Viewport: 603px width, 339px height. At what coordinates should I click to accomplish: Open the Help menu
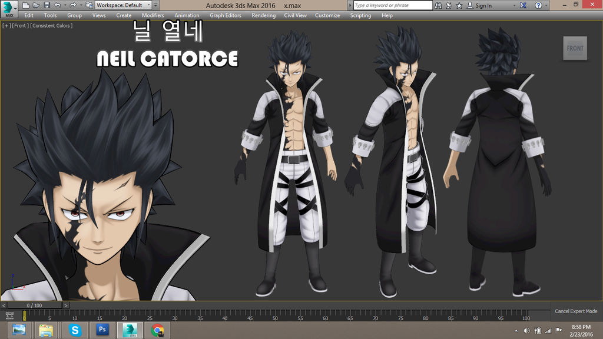click(x=387, y=15)
